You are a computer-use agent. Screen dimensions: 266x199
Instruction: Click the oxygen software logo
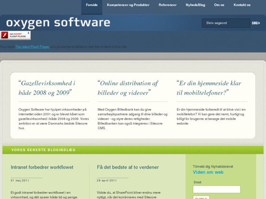tap(58, 23)
